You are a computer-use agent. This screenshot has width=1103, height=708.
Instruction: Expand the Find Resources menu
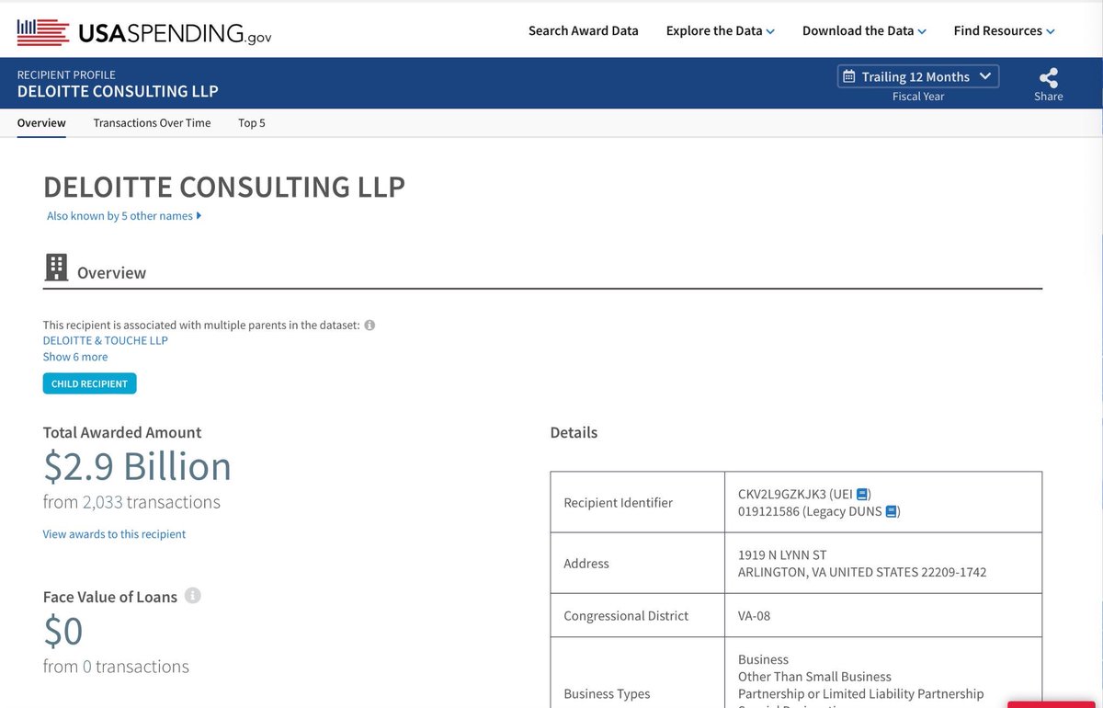click(1004, 30)
